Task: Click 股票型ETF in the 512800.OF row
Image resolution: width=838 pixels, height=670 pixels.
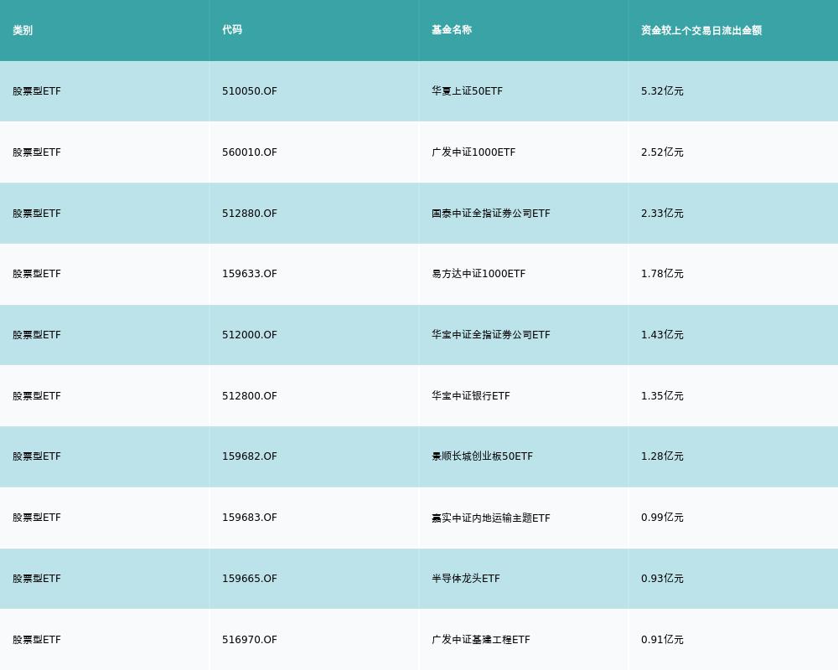Action: tap(37, 396)
